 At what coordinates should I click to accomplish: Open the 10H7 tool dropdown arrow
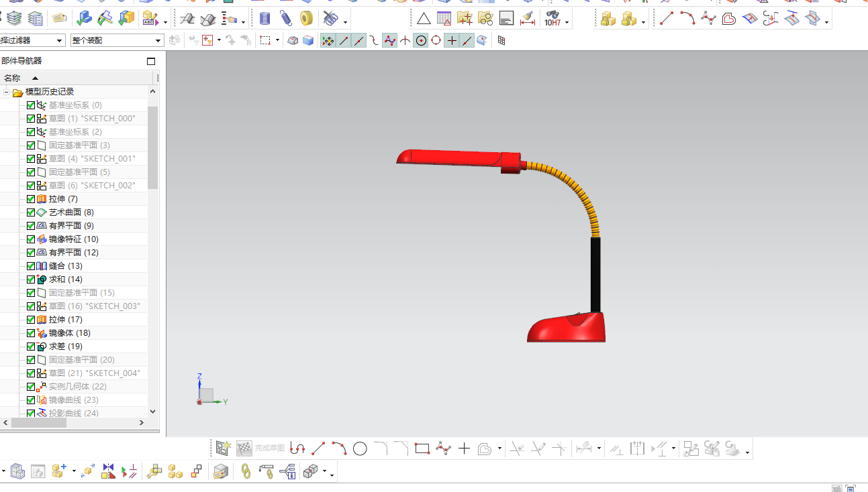[x=567, y=23]
